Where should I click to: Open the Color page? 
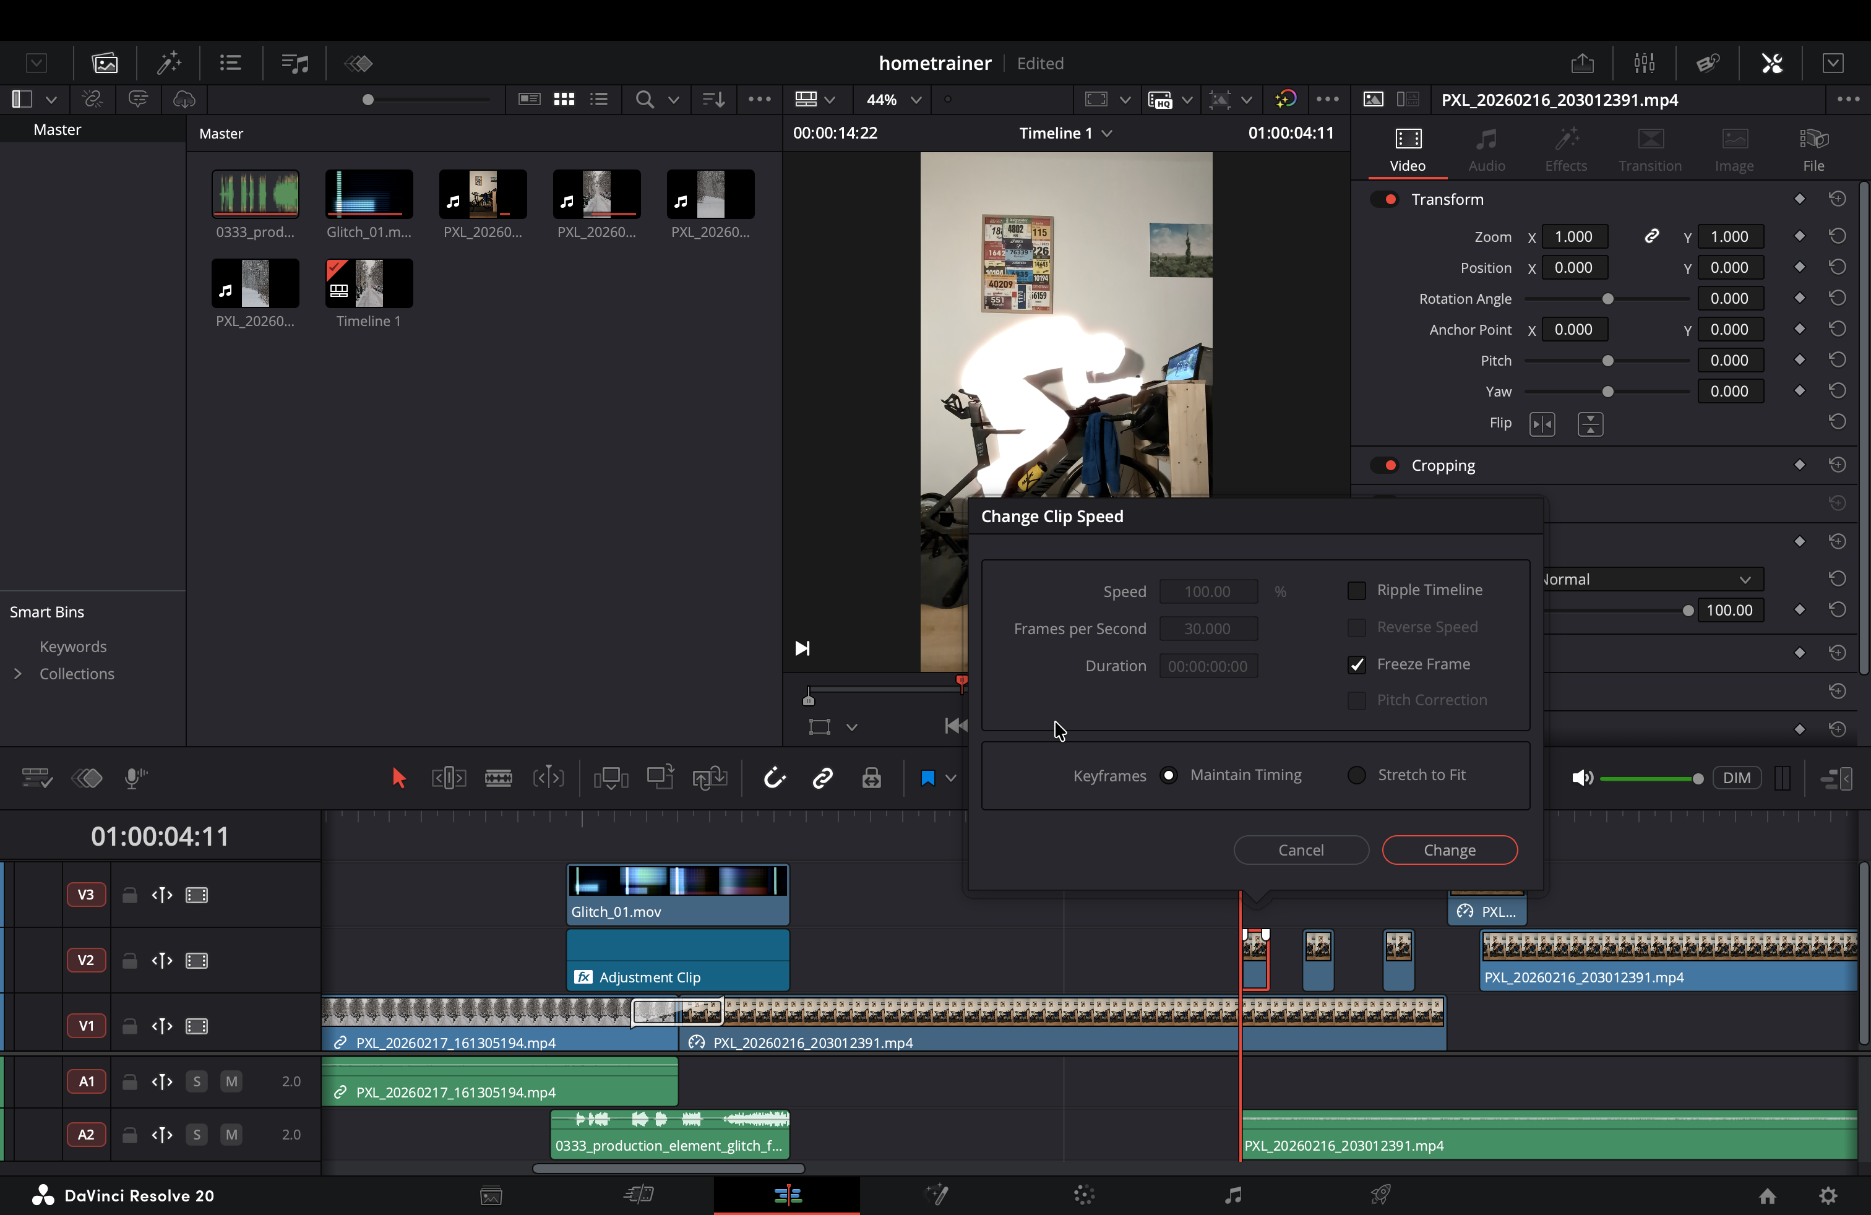[x=1083, y=1195]
